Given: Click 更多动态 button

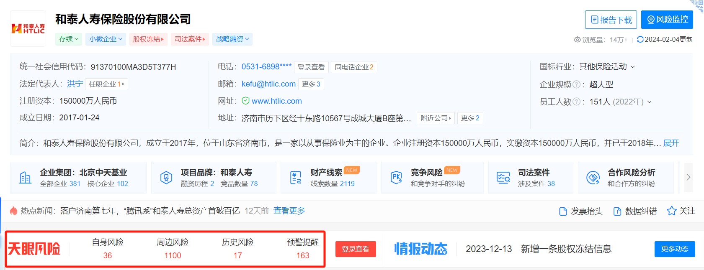Looking at the screenshot, I should pos(675,249).
